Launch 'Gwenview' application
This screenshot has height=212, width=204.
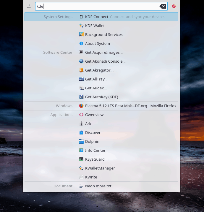[x=94, y=115]
